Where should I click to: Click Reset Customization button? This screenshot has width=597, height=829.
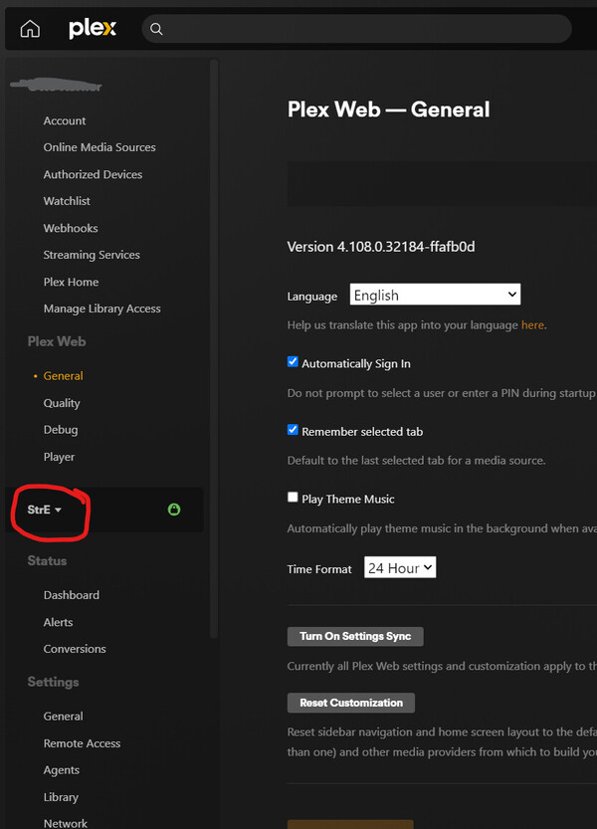coord(351,703)
